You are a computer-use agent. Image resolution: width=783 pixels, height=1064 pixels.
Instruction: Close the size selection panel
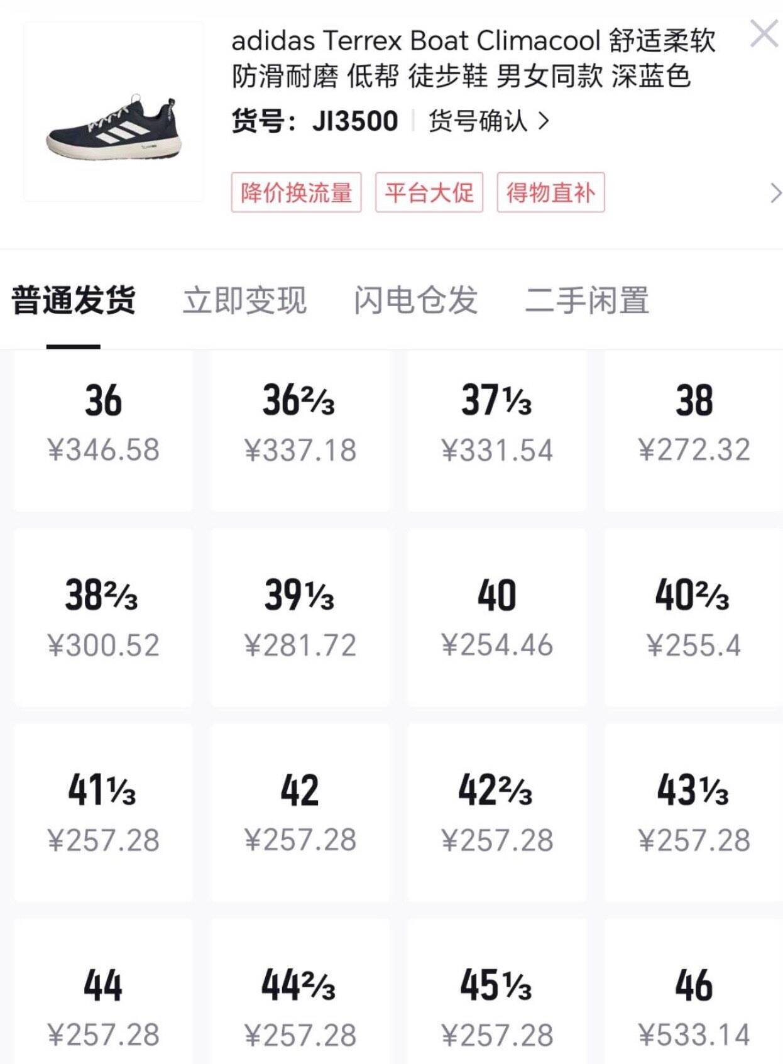pos(764,33)
